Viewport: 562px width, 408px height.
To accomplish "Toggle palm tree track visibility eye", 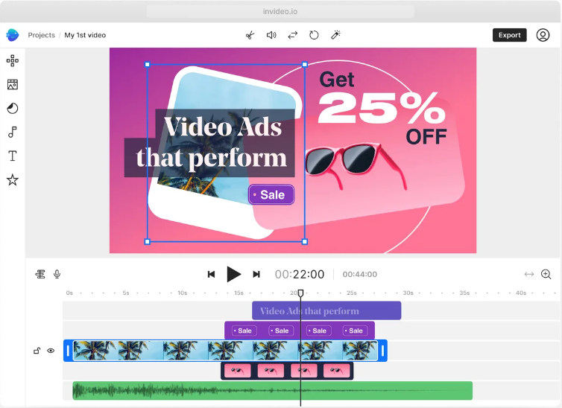I will coord(51,351).
